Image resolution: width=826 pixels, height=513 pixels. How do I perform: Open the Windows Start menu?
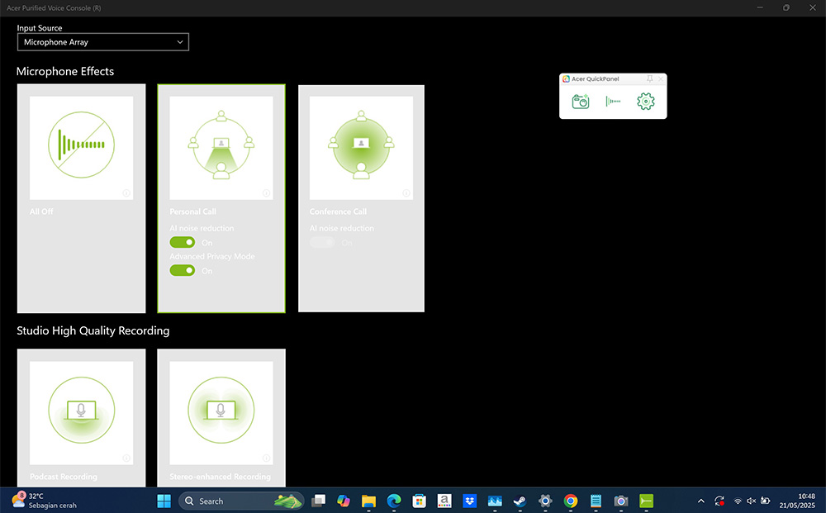point(164,501)
